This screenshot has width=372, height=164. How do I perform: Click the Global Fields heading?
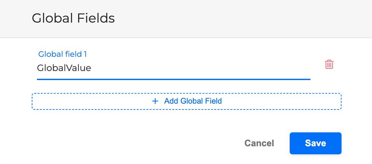point(73,18)
